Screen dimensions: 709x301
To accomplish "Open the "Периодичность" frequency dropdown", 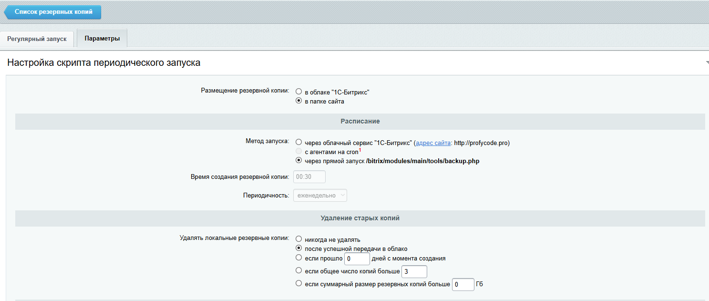I will [x=319, y=195].
